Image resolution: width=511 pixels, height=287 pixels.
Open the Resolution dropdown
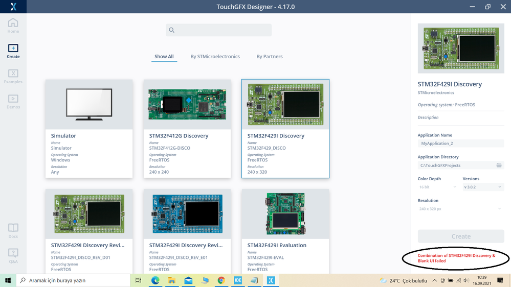(x=460, y=209)
